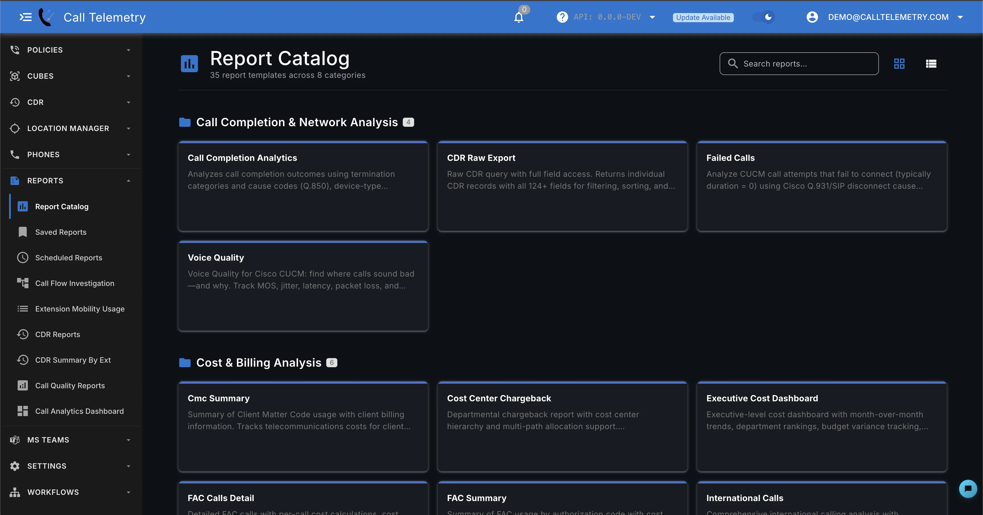Toggle the dark mode switch
The width and height of the screenshot is (983, 515).
763,17
